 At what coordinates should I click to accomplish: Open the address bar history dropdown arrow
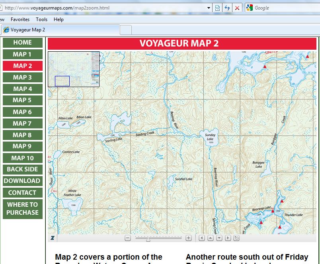209,8
